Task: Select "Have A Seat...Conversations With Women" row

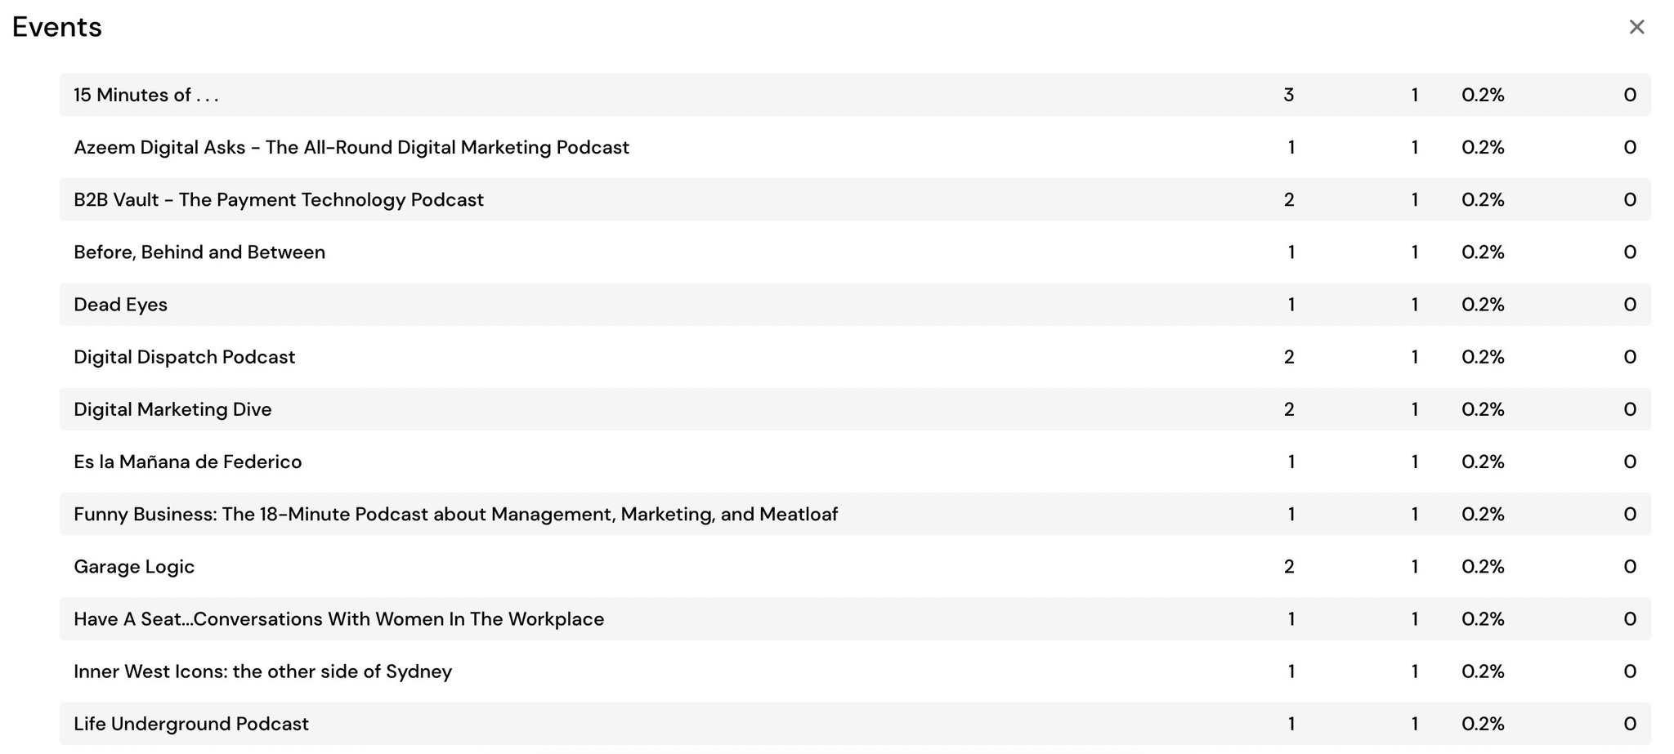Action: [855, 618]
